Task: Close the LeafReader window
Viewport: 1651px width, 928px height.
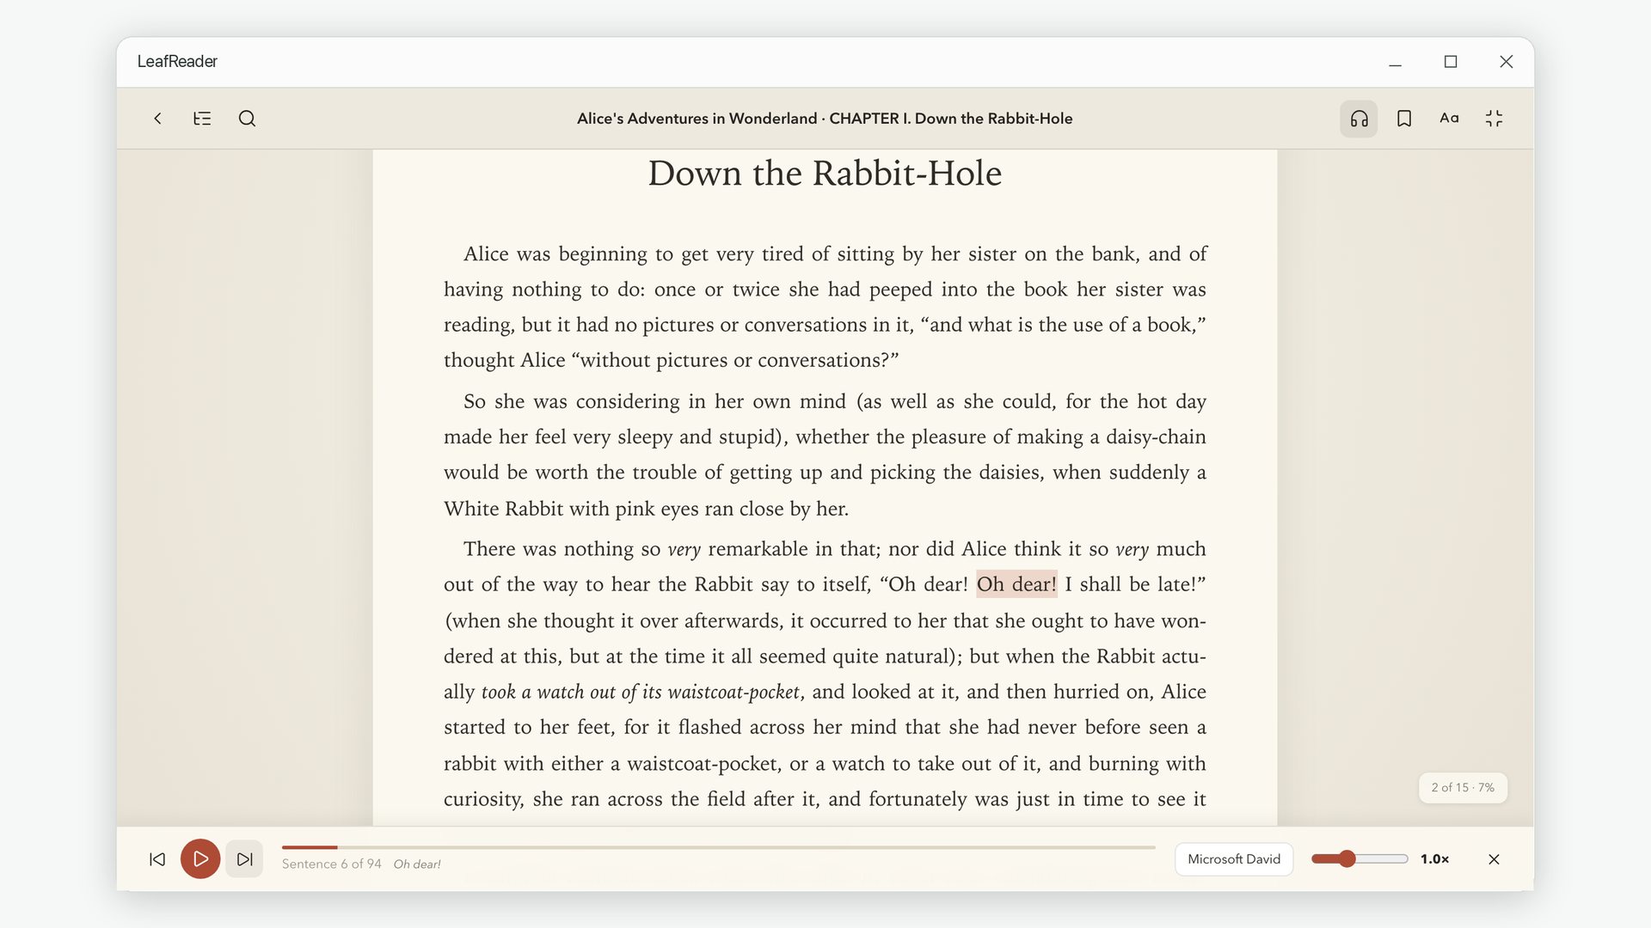Action: (1506, 62)
